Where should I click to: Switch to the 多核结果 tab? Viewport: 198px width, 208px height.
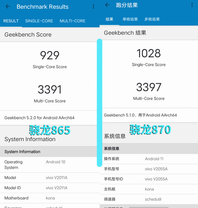(x=152, y=19)
